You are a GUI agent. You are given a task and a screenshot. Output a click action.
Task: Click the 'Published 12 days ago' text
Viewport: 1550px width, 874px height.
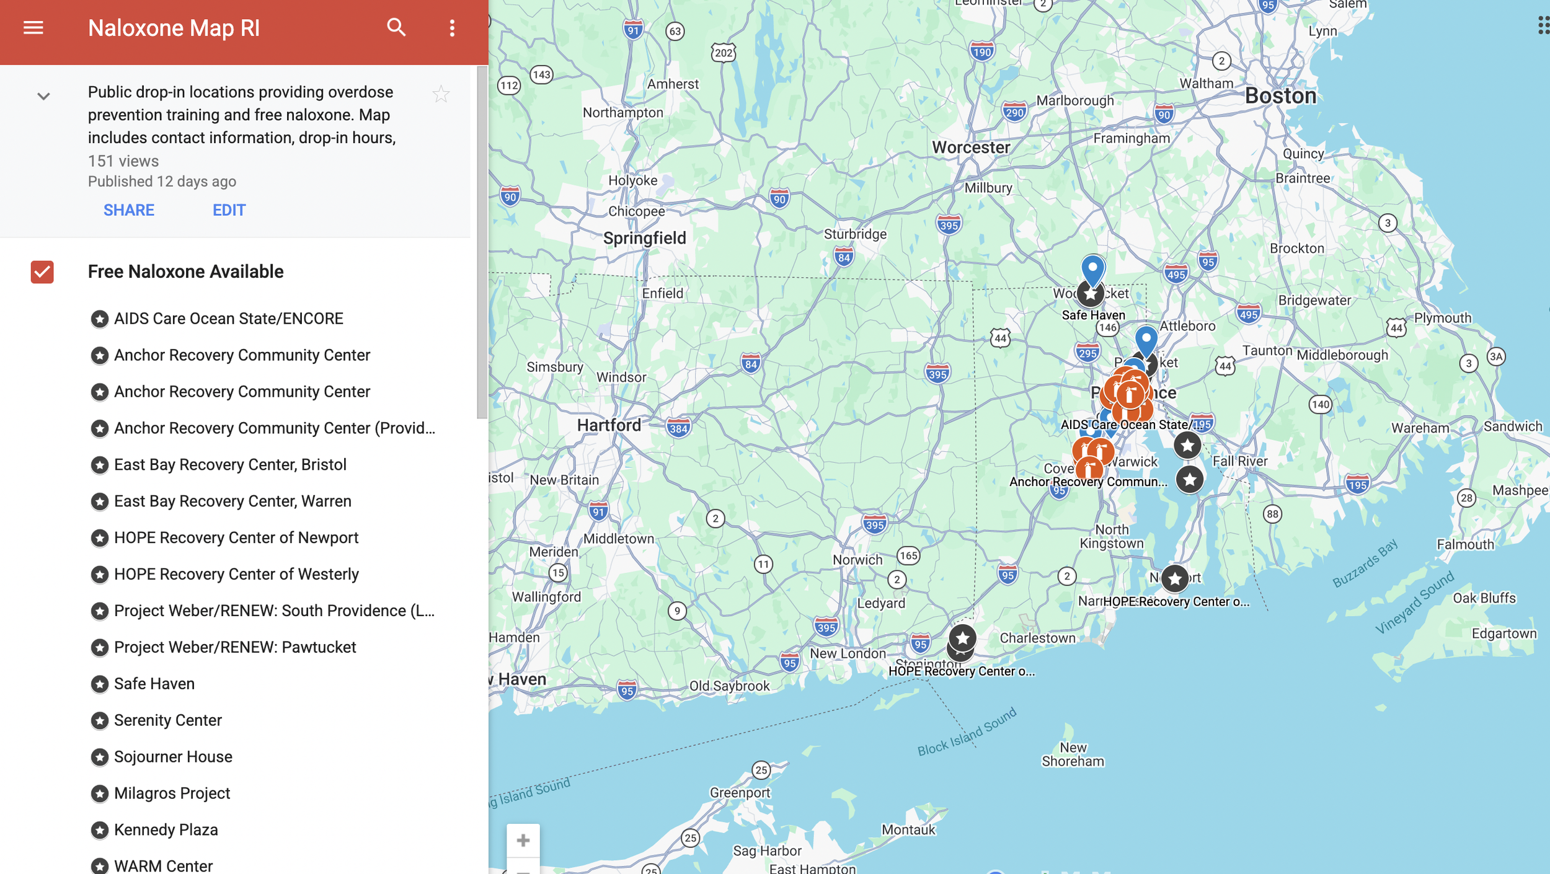pos(162,182)
